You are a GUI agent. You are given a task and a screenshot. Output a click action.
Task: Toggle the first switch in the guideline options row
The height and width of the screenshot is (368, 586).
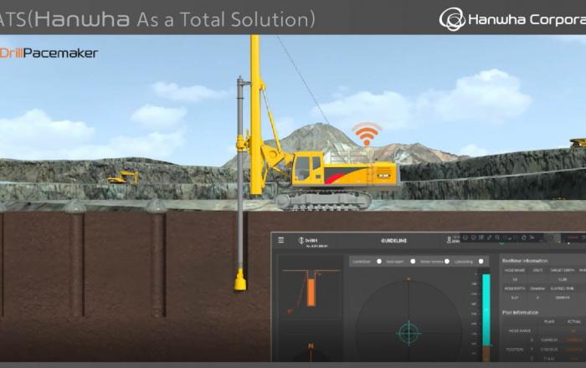coord(379,262)
